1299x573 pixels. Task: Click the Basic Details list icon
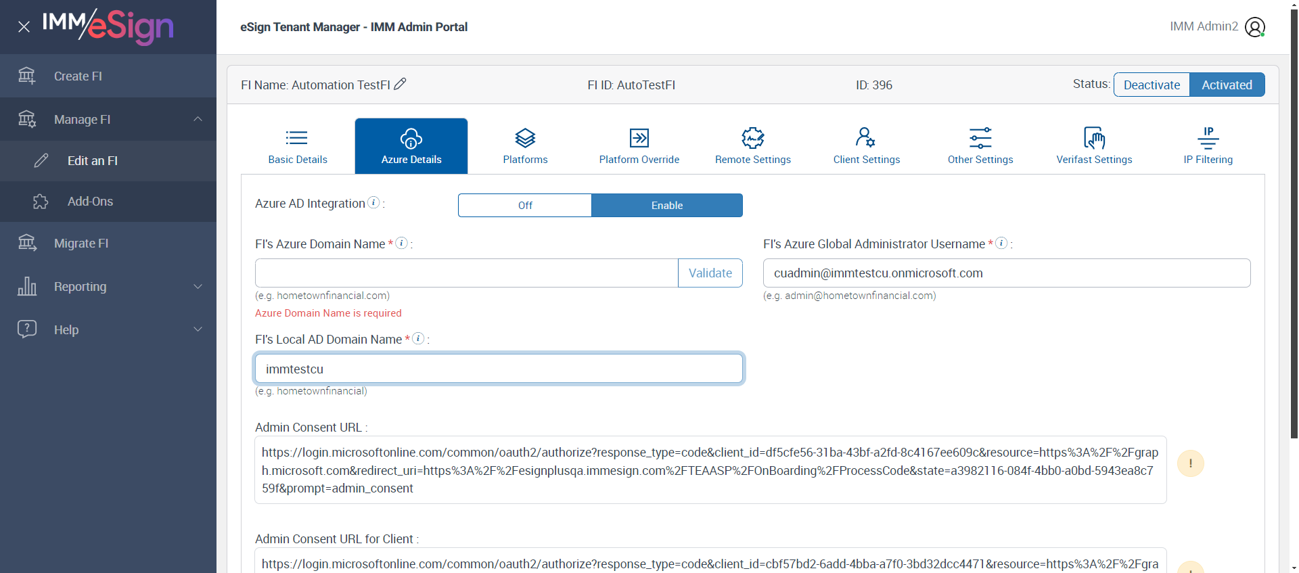(x=297, y=138)
